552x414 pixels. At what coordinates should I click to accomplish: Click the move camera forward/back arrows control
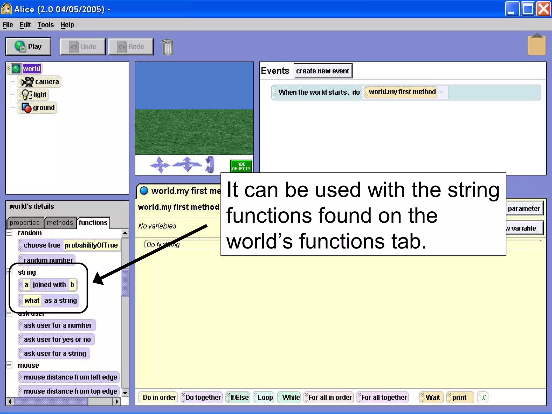coord(187,164)
